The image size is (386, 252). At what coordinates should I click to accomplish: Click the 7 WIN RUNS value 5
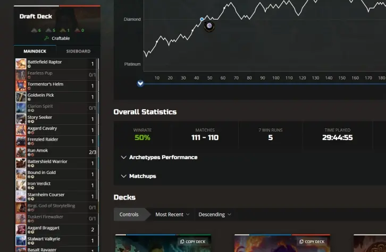pyautogui.click(x=270, y=137)
